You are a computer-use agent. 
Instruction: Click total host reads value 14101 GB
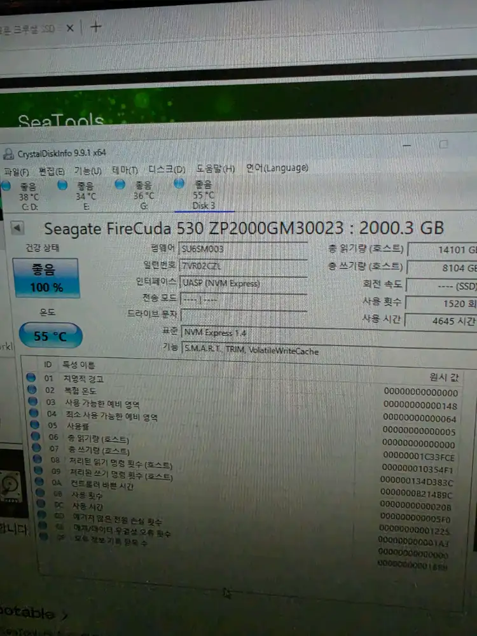tap(442, 250)
